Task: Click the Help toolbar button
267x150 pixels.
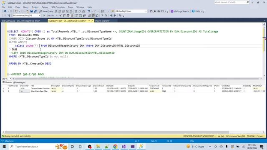Action: [x=196, y=11]
